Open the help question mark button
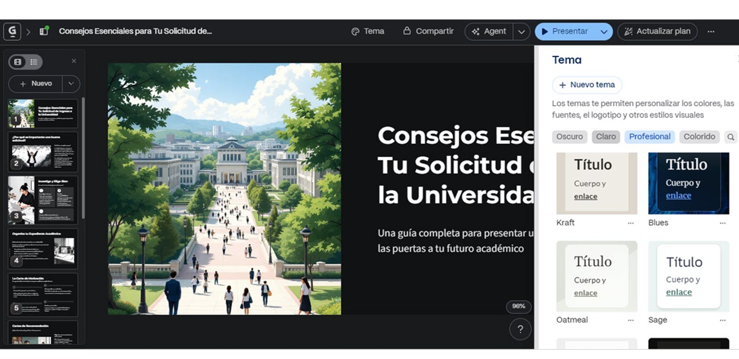The image size is (739, 359). tap(520, 329)
